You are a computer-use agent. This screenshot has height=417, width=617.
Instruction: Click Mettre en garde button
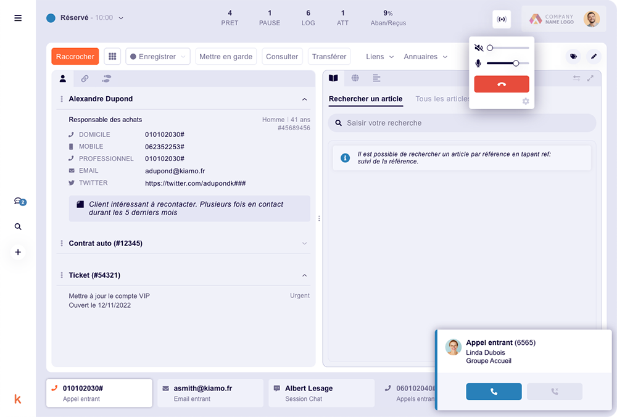(x=226, y=56)
